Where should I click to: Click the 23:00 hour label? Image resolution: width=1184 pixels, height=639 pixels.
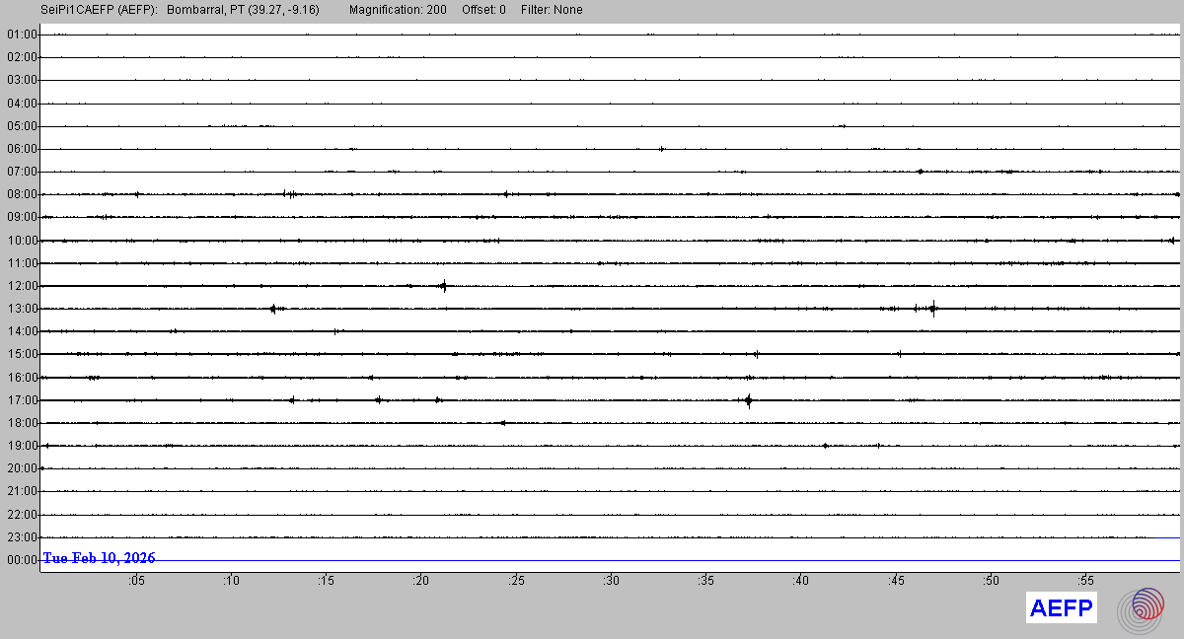(x=22, y=537)
